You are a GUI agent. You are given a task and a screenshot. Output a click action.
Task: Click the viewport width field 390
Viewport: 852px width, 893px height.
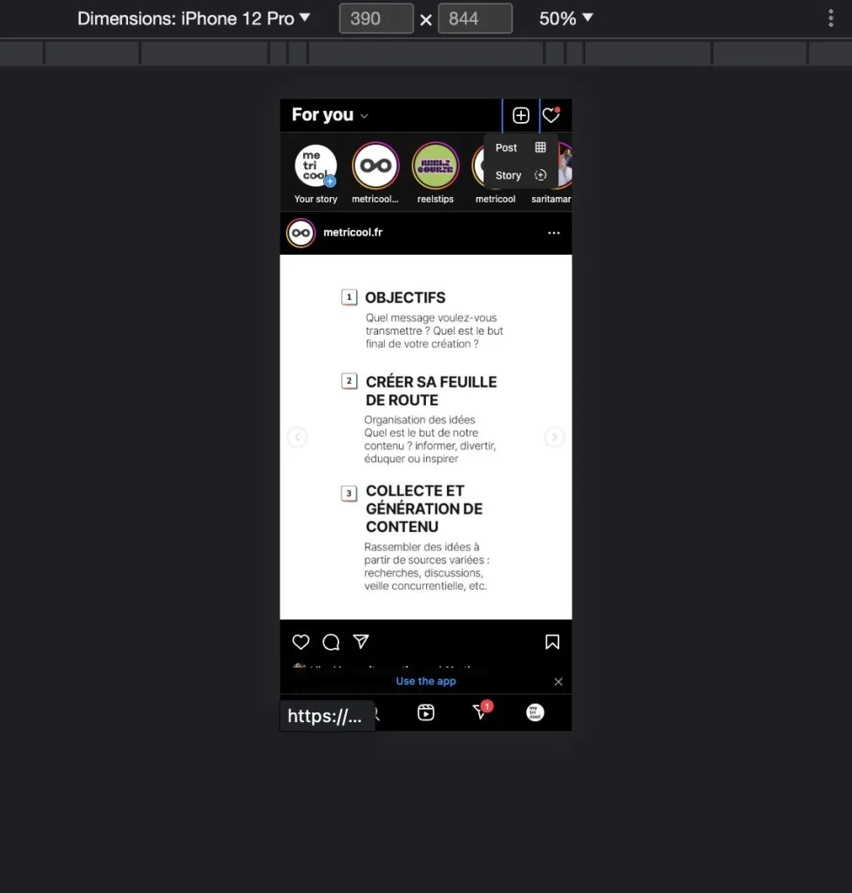pos(376,18)
